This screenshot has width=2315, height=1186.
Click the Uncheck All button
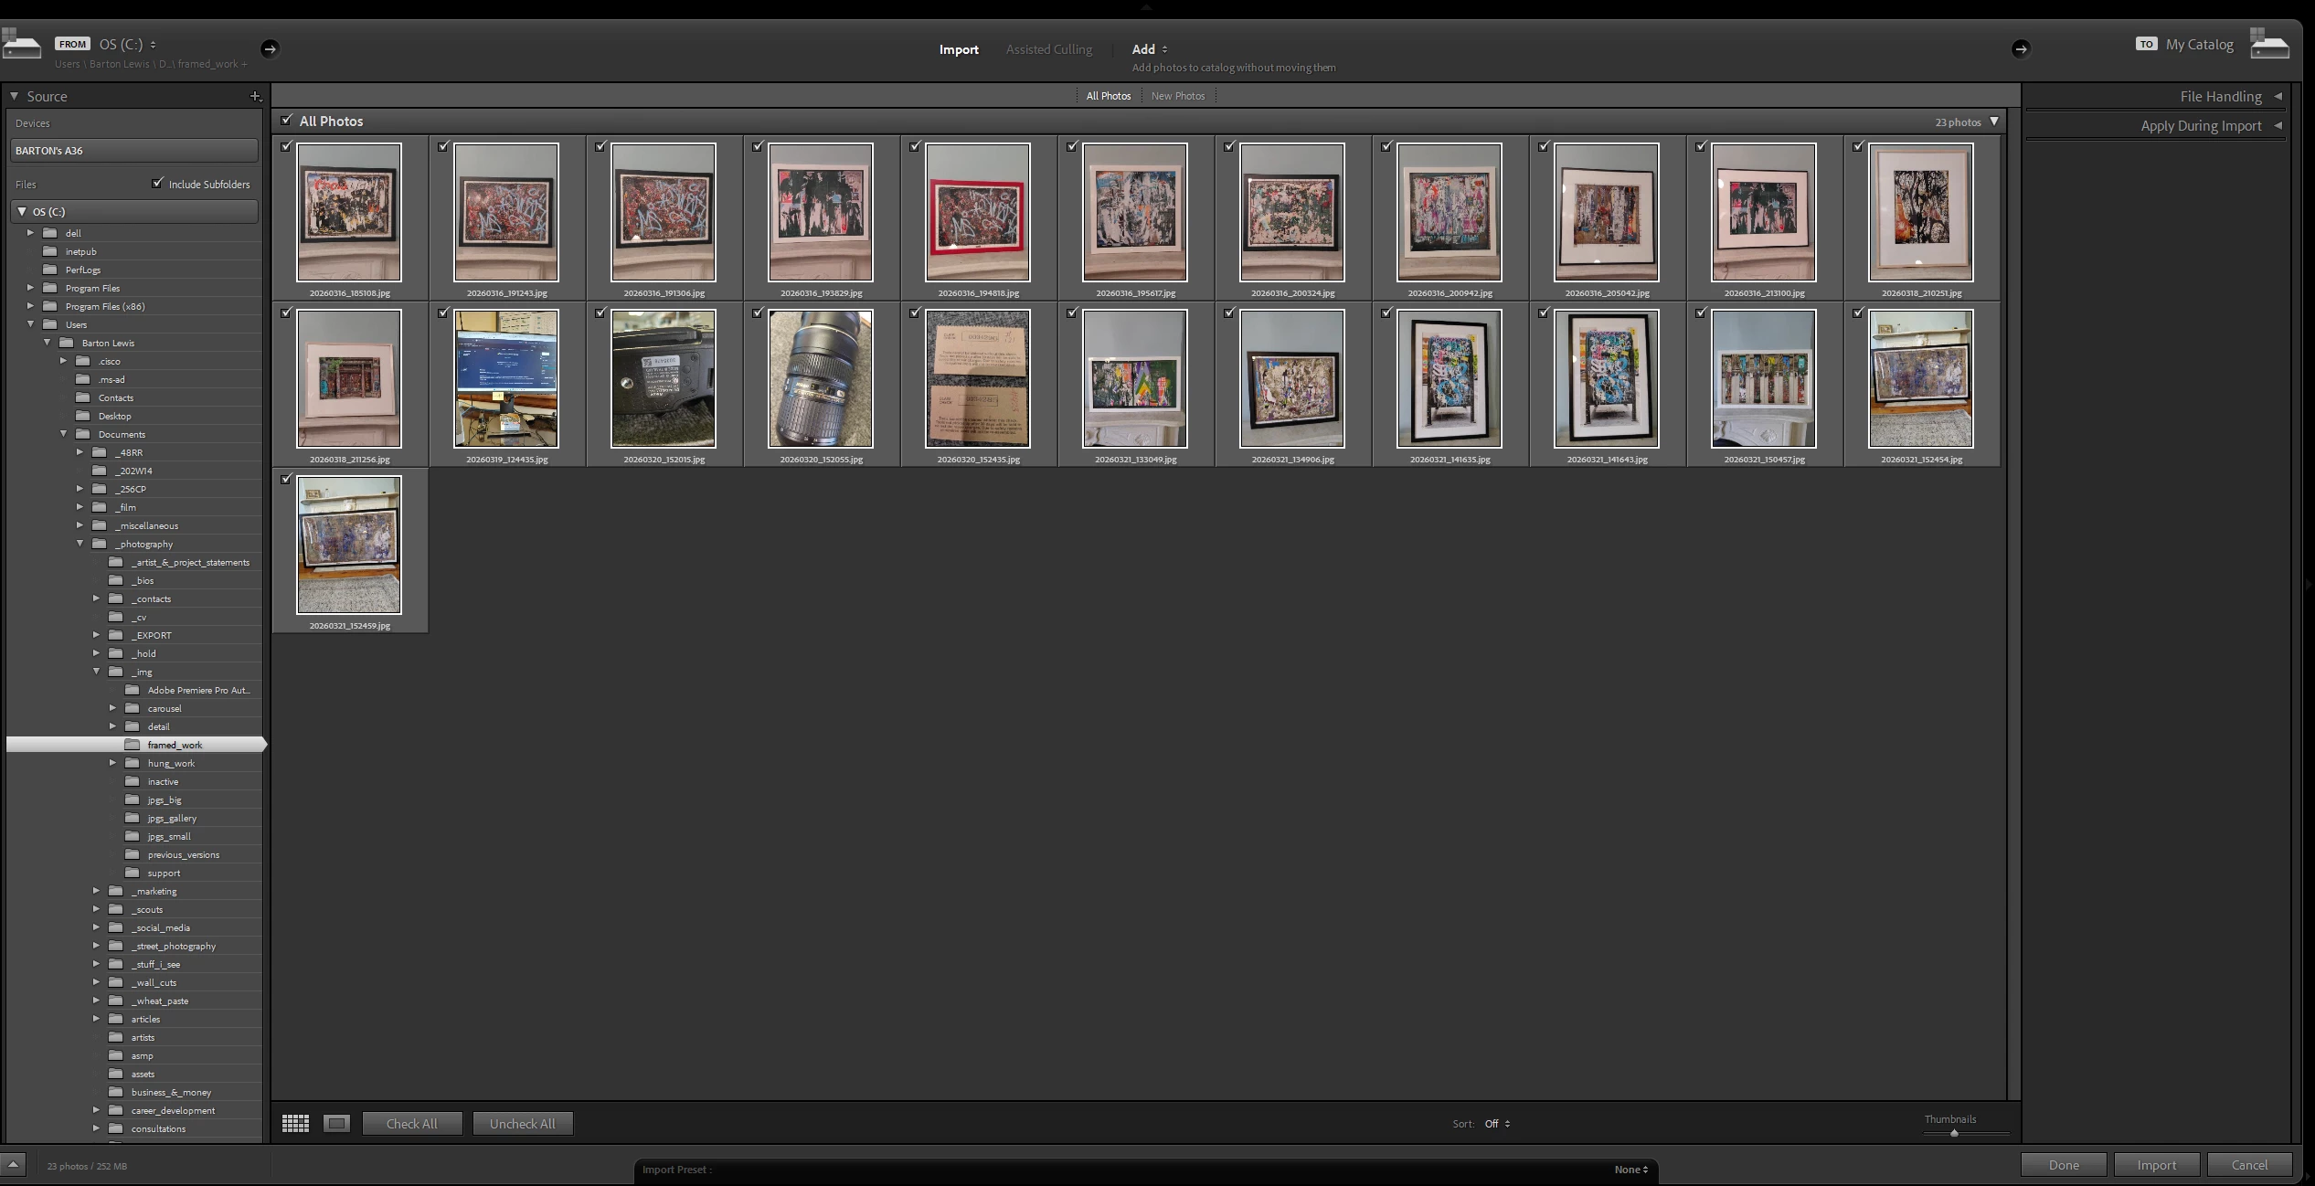point(522,1124)
